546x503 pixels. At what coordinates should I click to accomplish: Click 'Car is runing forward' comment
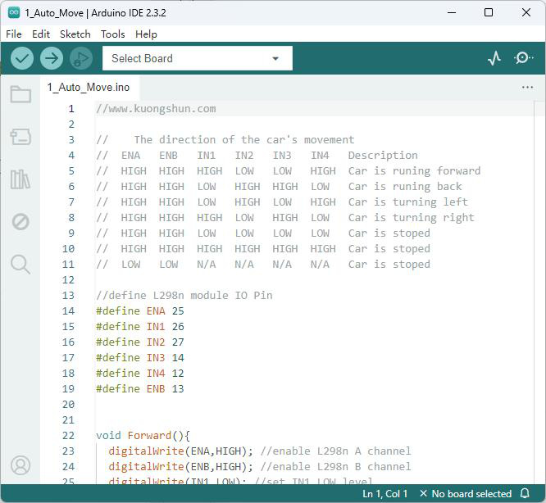coord(414,170)
